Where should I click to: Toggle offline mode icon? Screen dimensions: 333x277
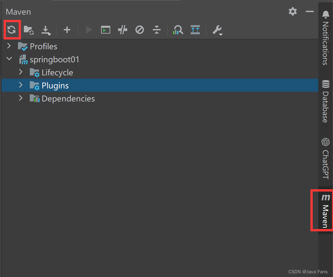point(123,30)
